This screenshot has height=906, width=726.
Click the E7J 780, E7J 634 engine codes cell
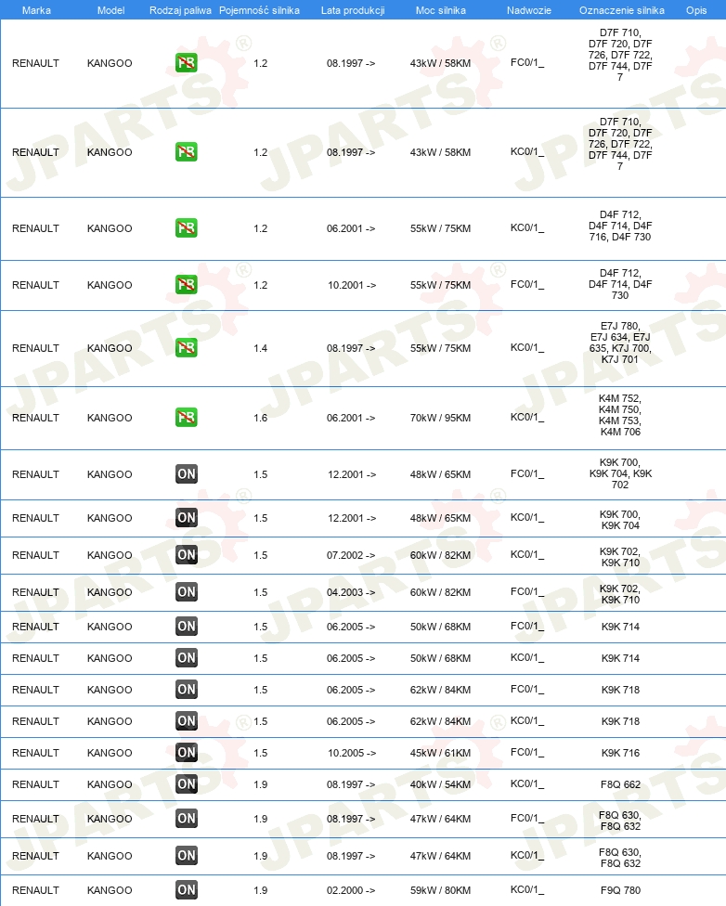[x=620, y=343]
